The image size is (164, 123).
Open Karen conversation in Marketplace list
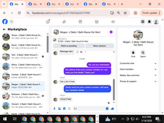pyautogui.click(x=23, y=47)
